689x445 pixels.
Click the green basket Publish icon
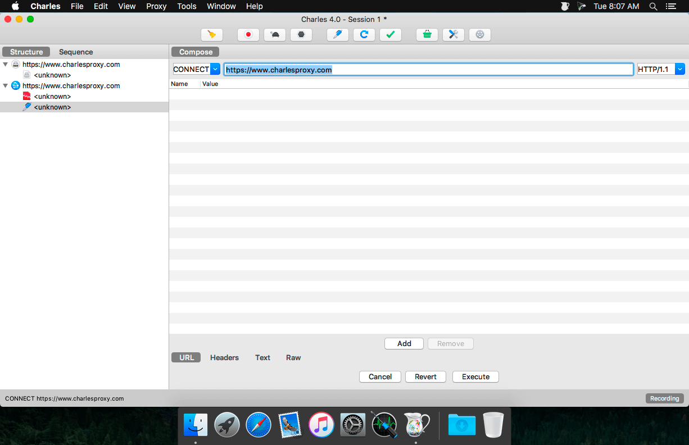[x=427, y=35]
